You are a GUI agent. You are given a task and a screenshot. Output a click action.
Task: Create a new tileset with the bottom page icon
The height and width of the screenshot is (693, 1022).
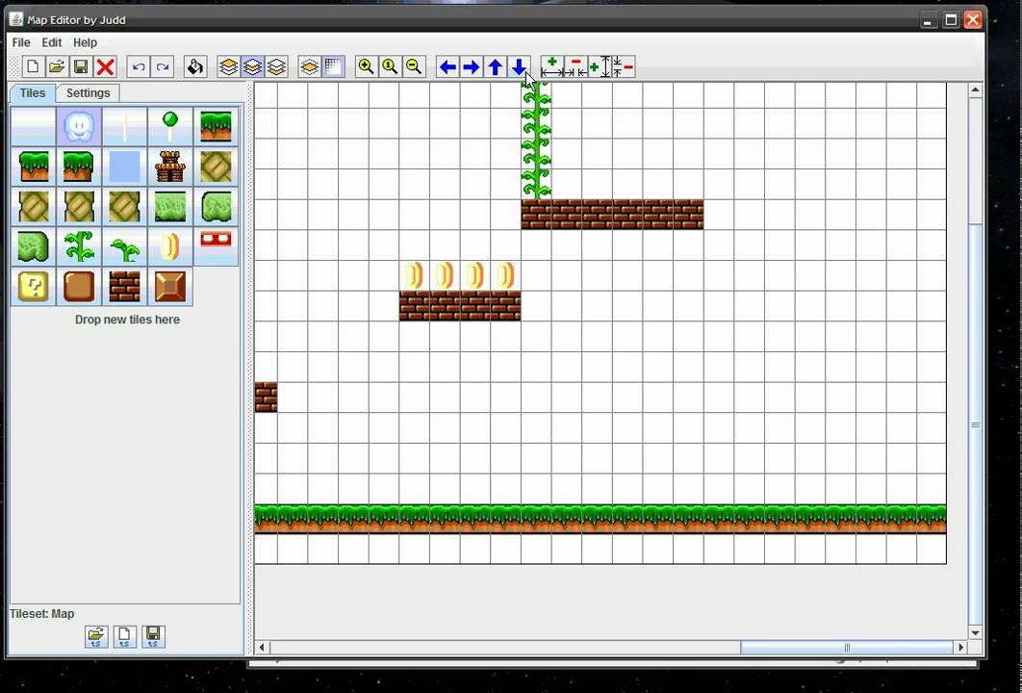124,636
